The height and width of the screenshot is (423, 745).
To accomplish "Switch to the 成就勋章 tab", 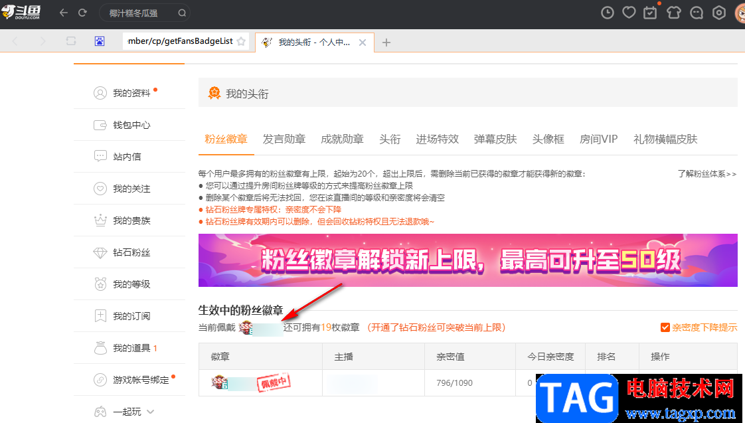I will 342,139.
